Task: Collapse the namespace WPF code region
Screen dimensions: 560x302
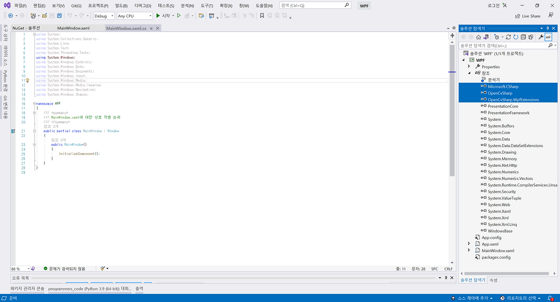Action: (x=34, y=103)
